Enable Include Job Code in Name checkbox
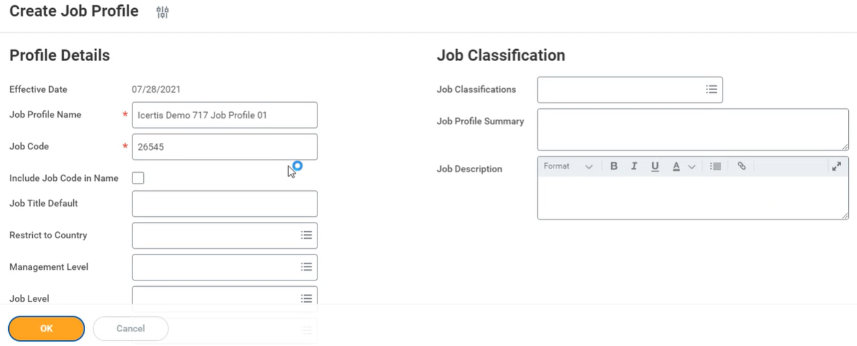Image resolution: width=857 pixels, height=346 pixels. click(x=138, y=178)
